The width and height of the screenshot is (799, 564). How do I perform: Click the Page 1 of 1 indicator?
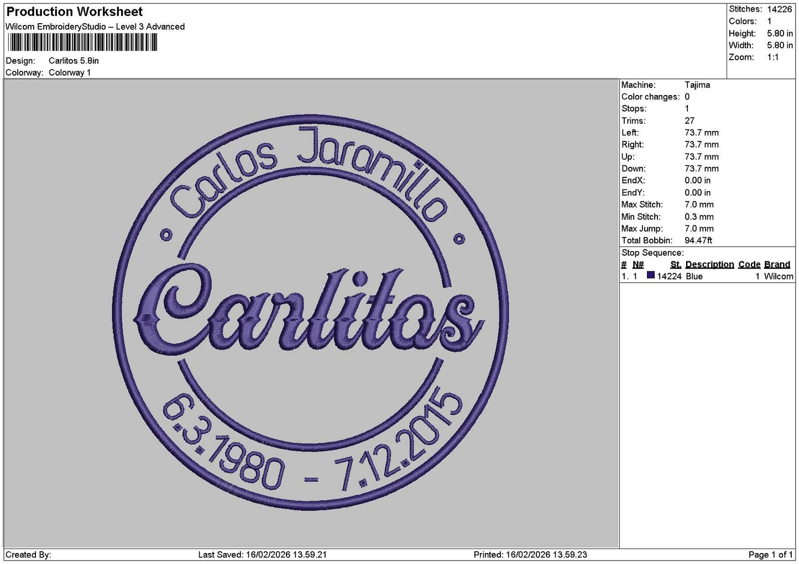(770, 555)
